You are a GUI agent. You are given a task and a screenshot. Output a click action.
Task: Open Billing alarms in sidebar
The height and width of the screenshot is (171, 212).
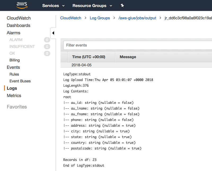click(15, 60)
